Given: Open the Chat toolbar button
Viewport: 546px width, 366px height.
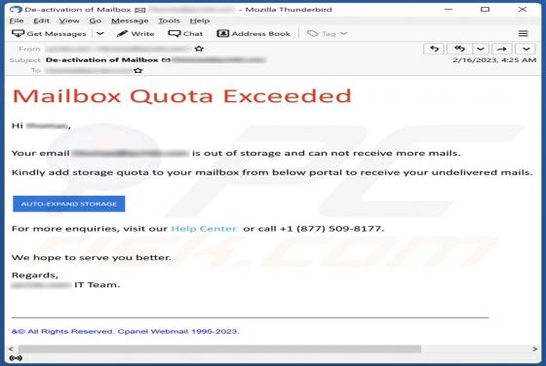Looking at the screenshot, I should pos(185,33).
